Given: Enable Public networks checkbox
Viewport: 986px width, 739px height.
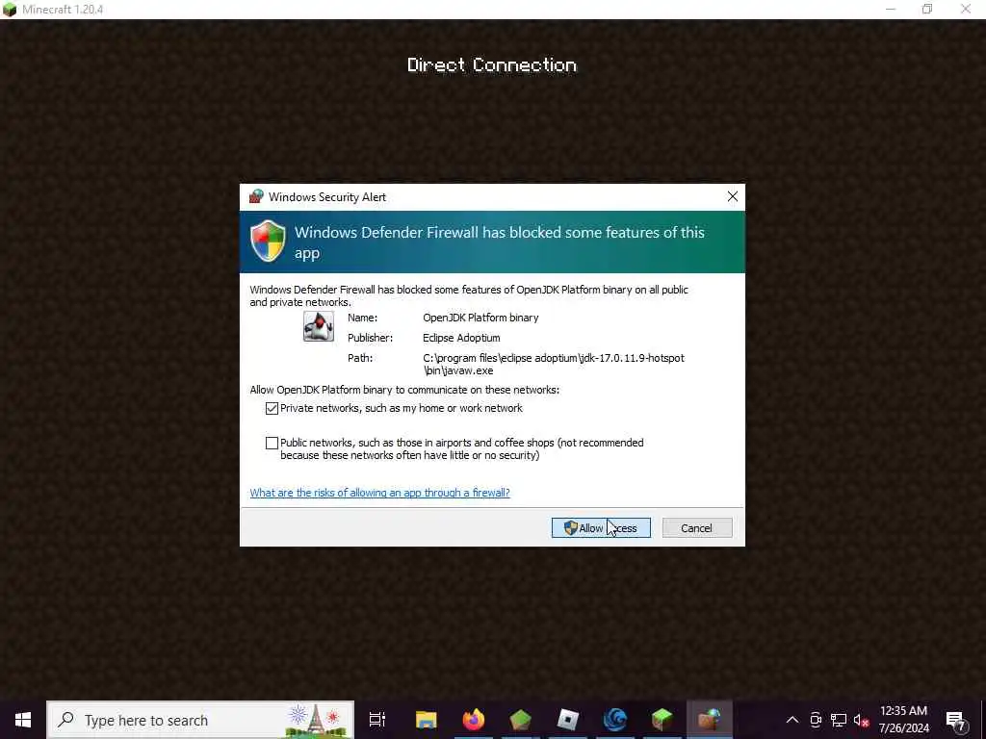Looking at the screenshot, I should tap(272, 443).
